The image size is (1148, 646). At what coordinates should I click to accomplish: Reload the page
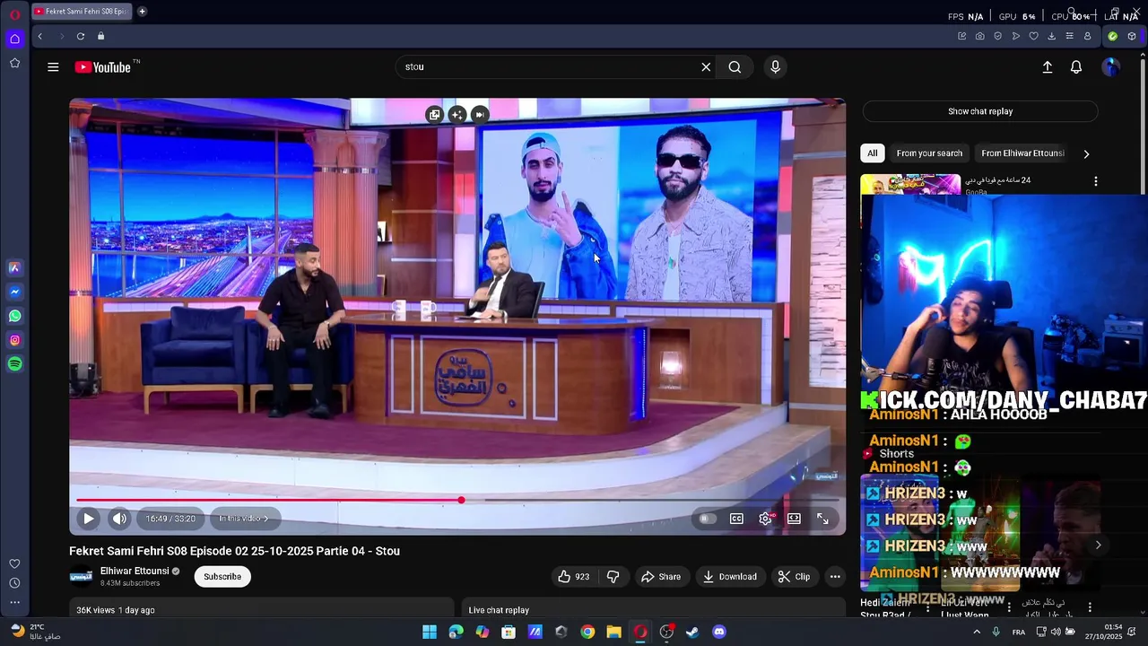[x=81, y=36]
